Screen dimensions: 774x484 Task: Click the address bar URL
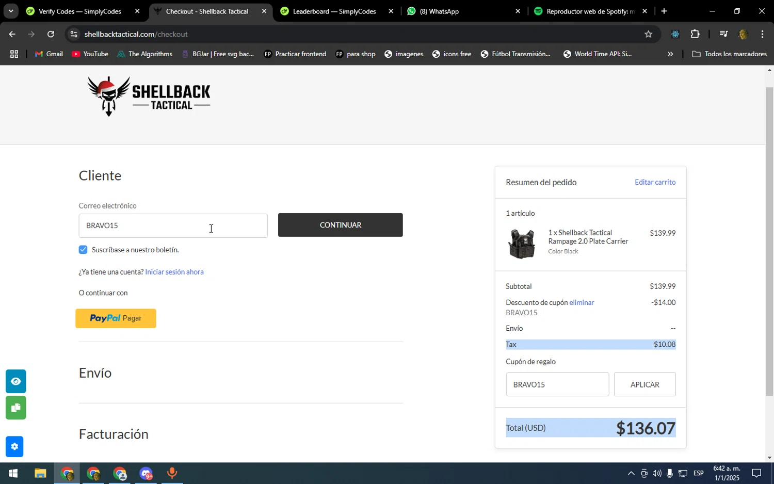(x=136, y=34)
